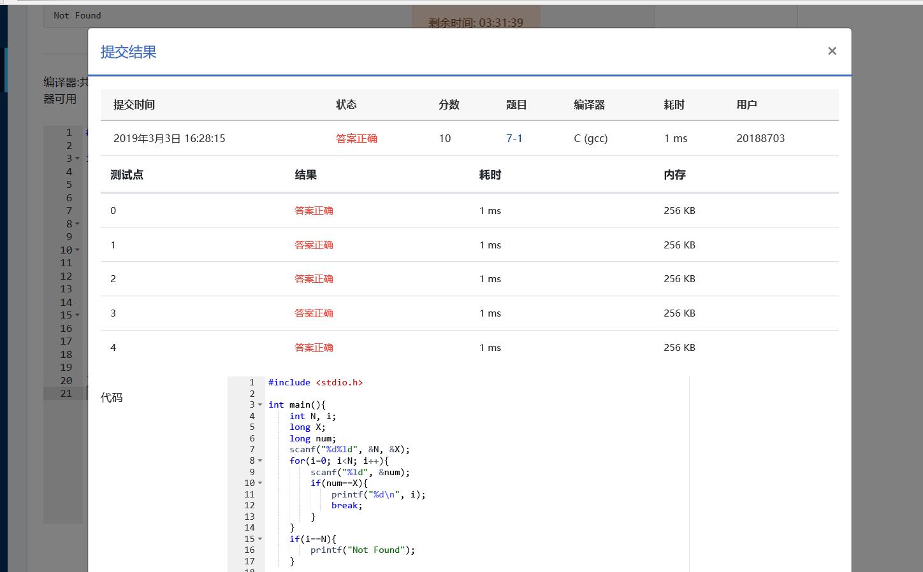Click code line #include <stdio.h>

pos(316,382)
